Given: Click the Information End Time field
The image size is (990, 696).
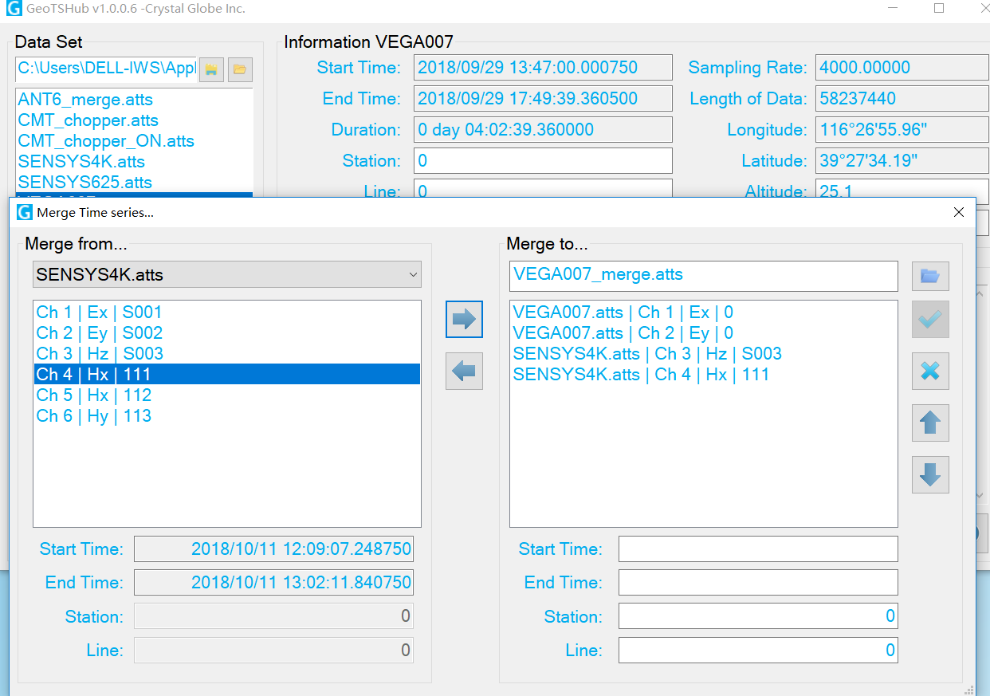Looking at the screenshot, I should (543, 99).
